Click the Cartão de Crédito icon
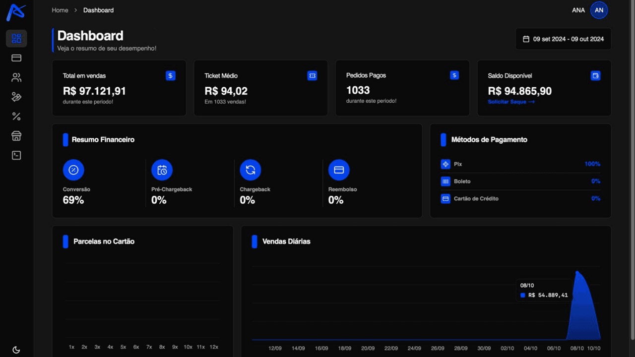This screenshot has width=635, height=357. (445, 199)
